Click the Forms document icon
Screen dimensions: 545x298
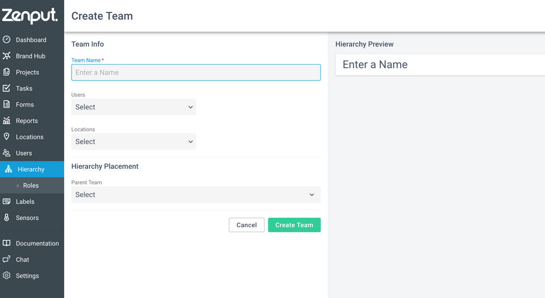tap(7, 104)
